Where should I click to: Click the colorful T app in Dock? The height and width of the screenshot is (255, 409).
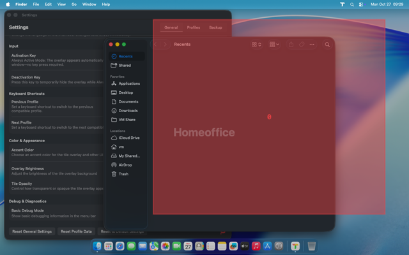[x=295, y=246]
